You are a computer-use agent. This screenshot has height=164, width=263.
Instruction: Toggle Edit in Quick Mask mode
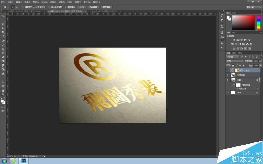[x=3, y=107]
